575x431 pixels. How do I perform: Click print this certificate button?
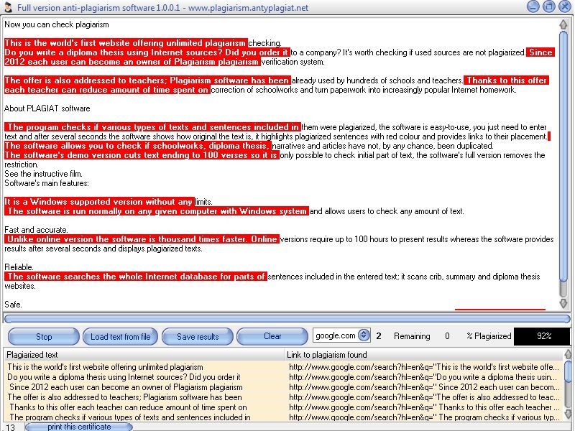tap(79, 427)
